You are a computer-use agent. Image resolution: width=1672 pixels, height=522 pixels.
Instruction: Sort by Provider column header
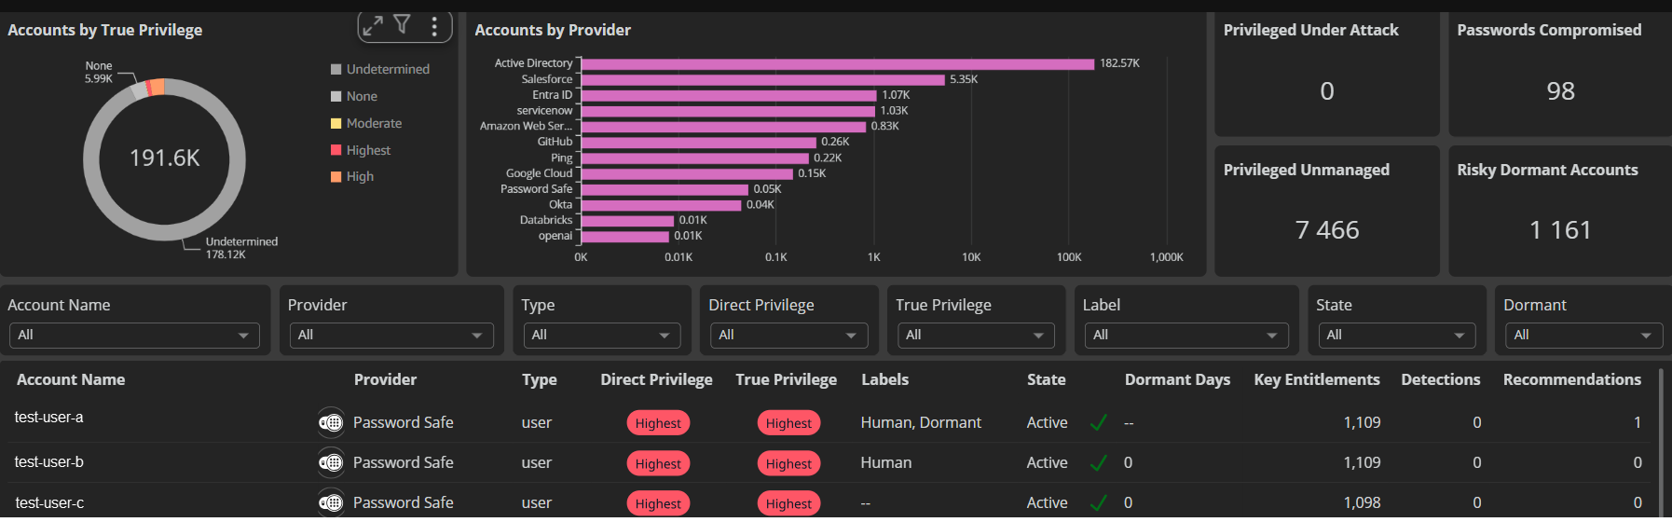pos(385,379)
